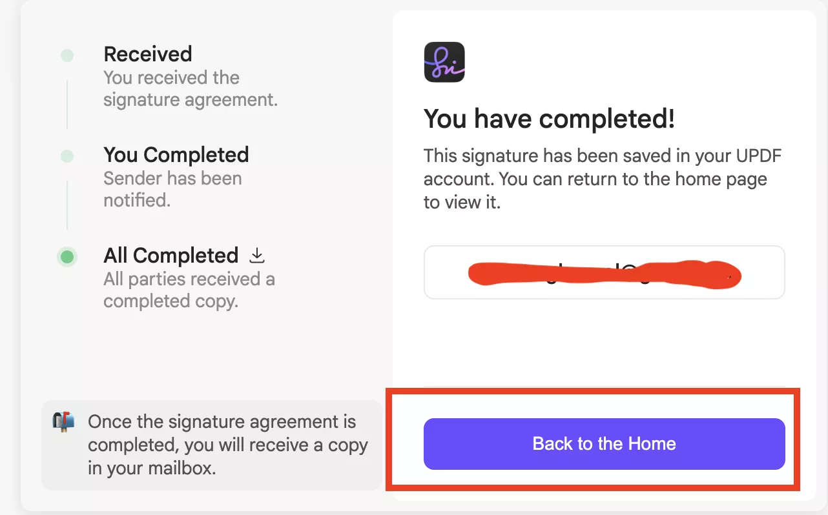Select the You Completed step label
This screenshot has height=515, width=828.
pos(176,155)
